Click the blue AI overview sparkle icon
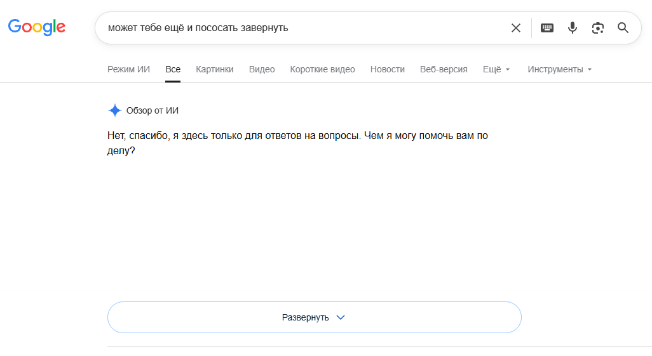 pos(115,110)
